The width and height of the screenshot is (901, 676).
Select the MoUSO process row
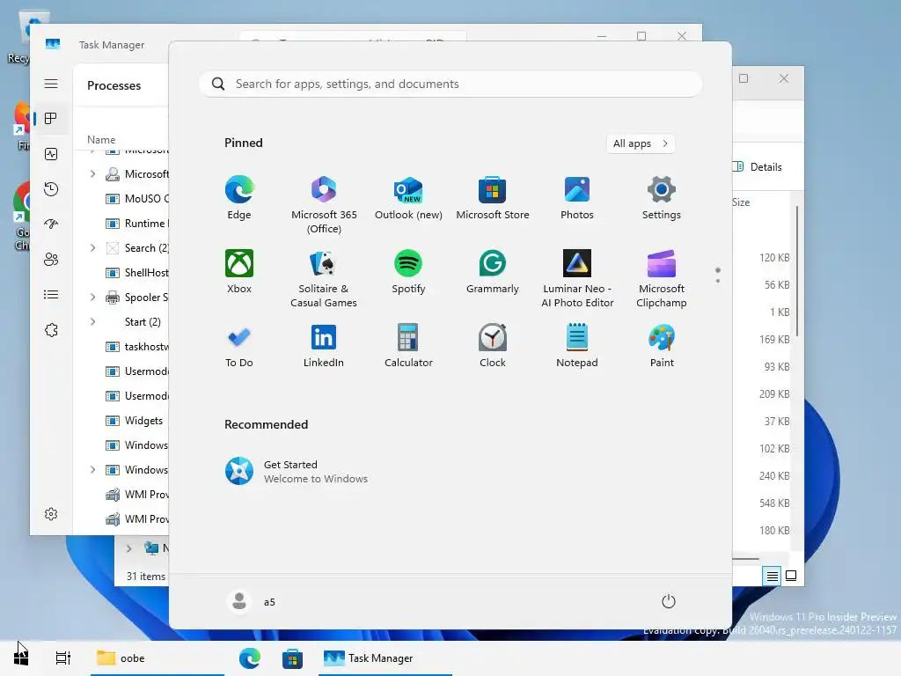coord(122,198)
